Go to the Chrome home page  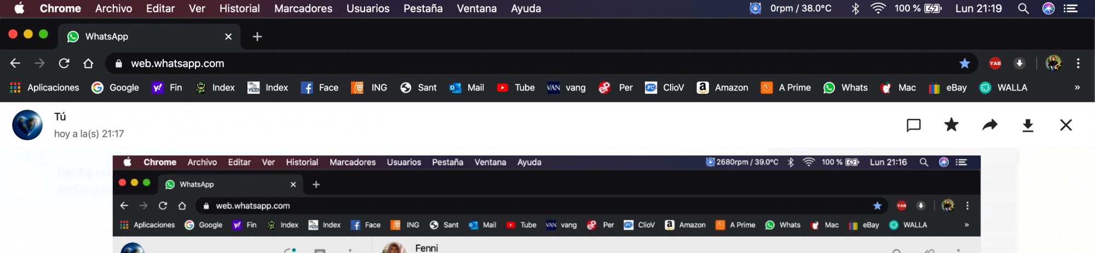88,63
